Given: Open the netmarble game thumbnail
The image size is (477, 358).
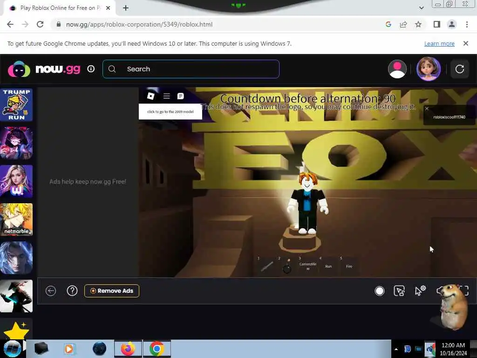Looking at the screenshot, I should click(x=16, y=220).
